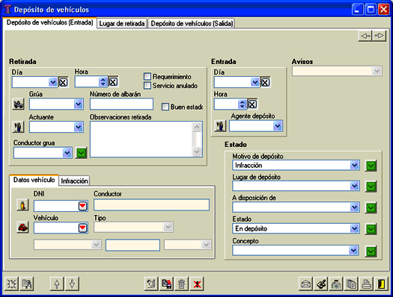Expand the Agente depósito dropdown

tap(278, 126)
